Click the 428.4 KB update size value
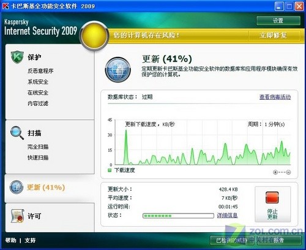Viewport: 306px width, 250px height. coord(228,189)
